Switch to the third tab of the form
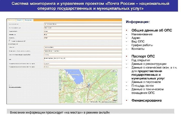This screenshot has height=136, width=181. pos(28,20)
